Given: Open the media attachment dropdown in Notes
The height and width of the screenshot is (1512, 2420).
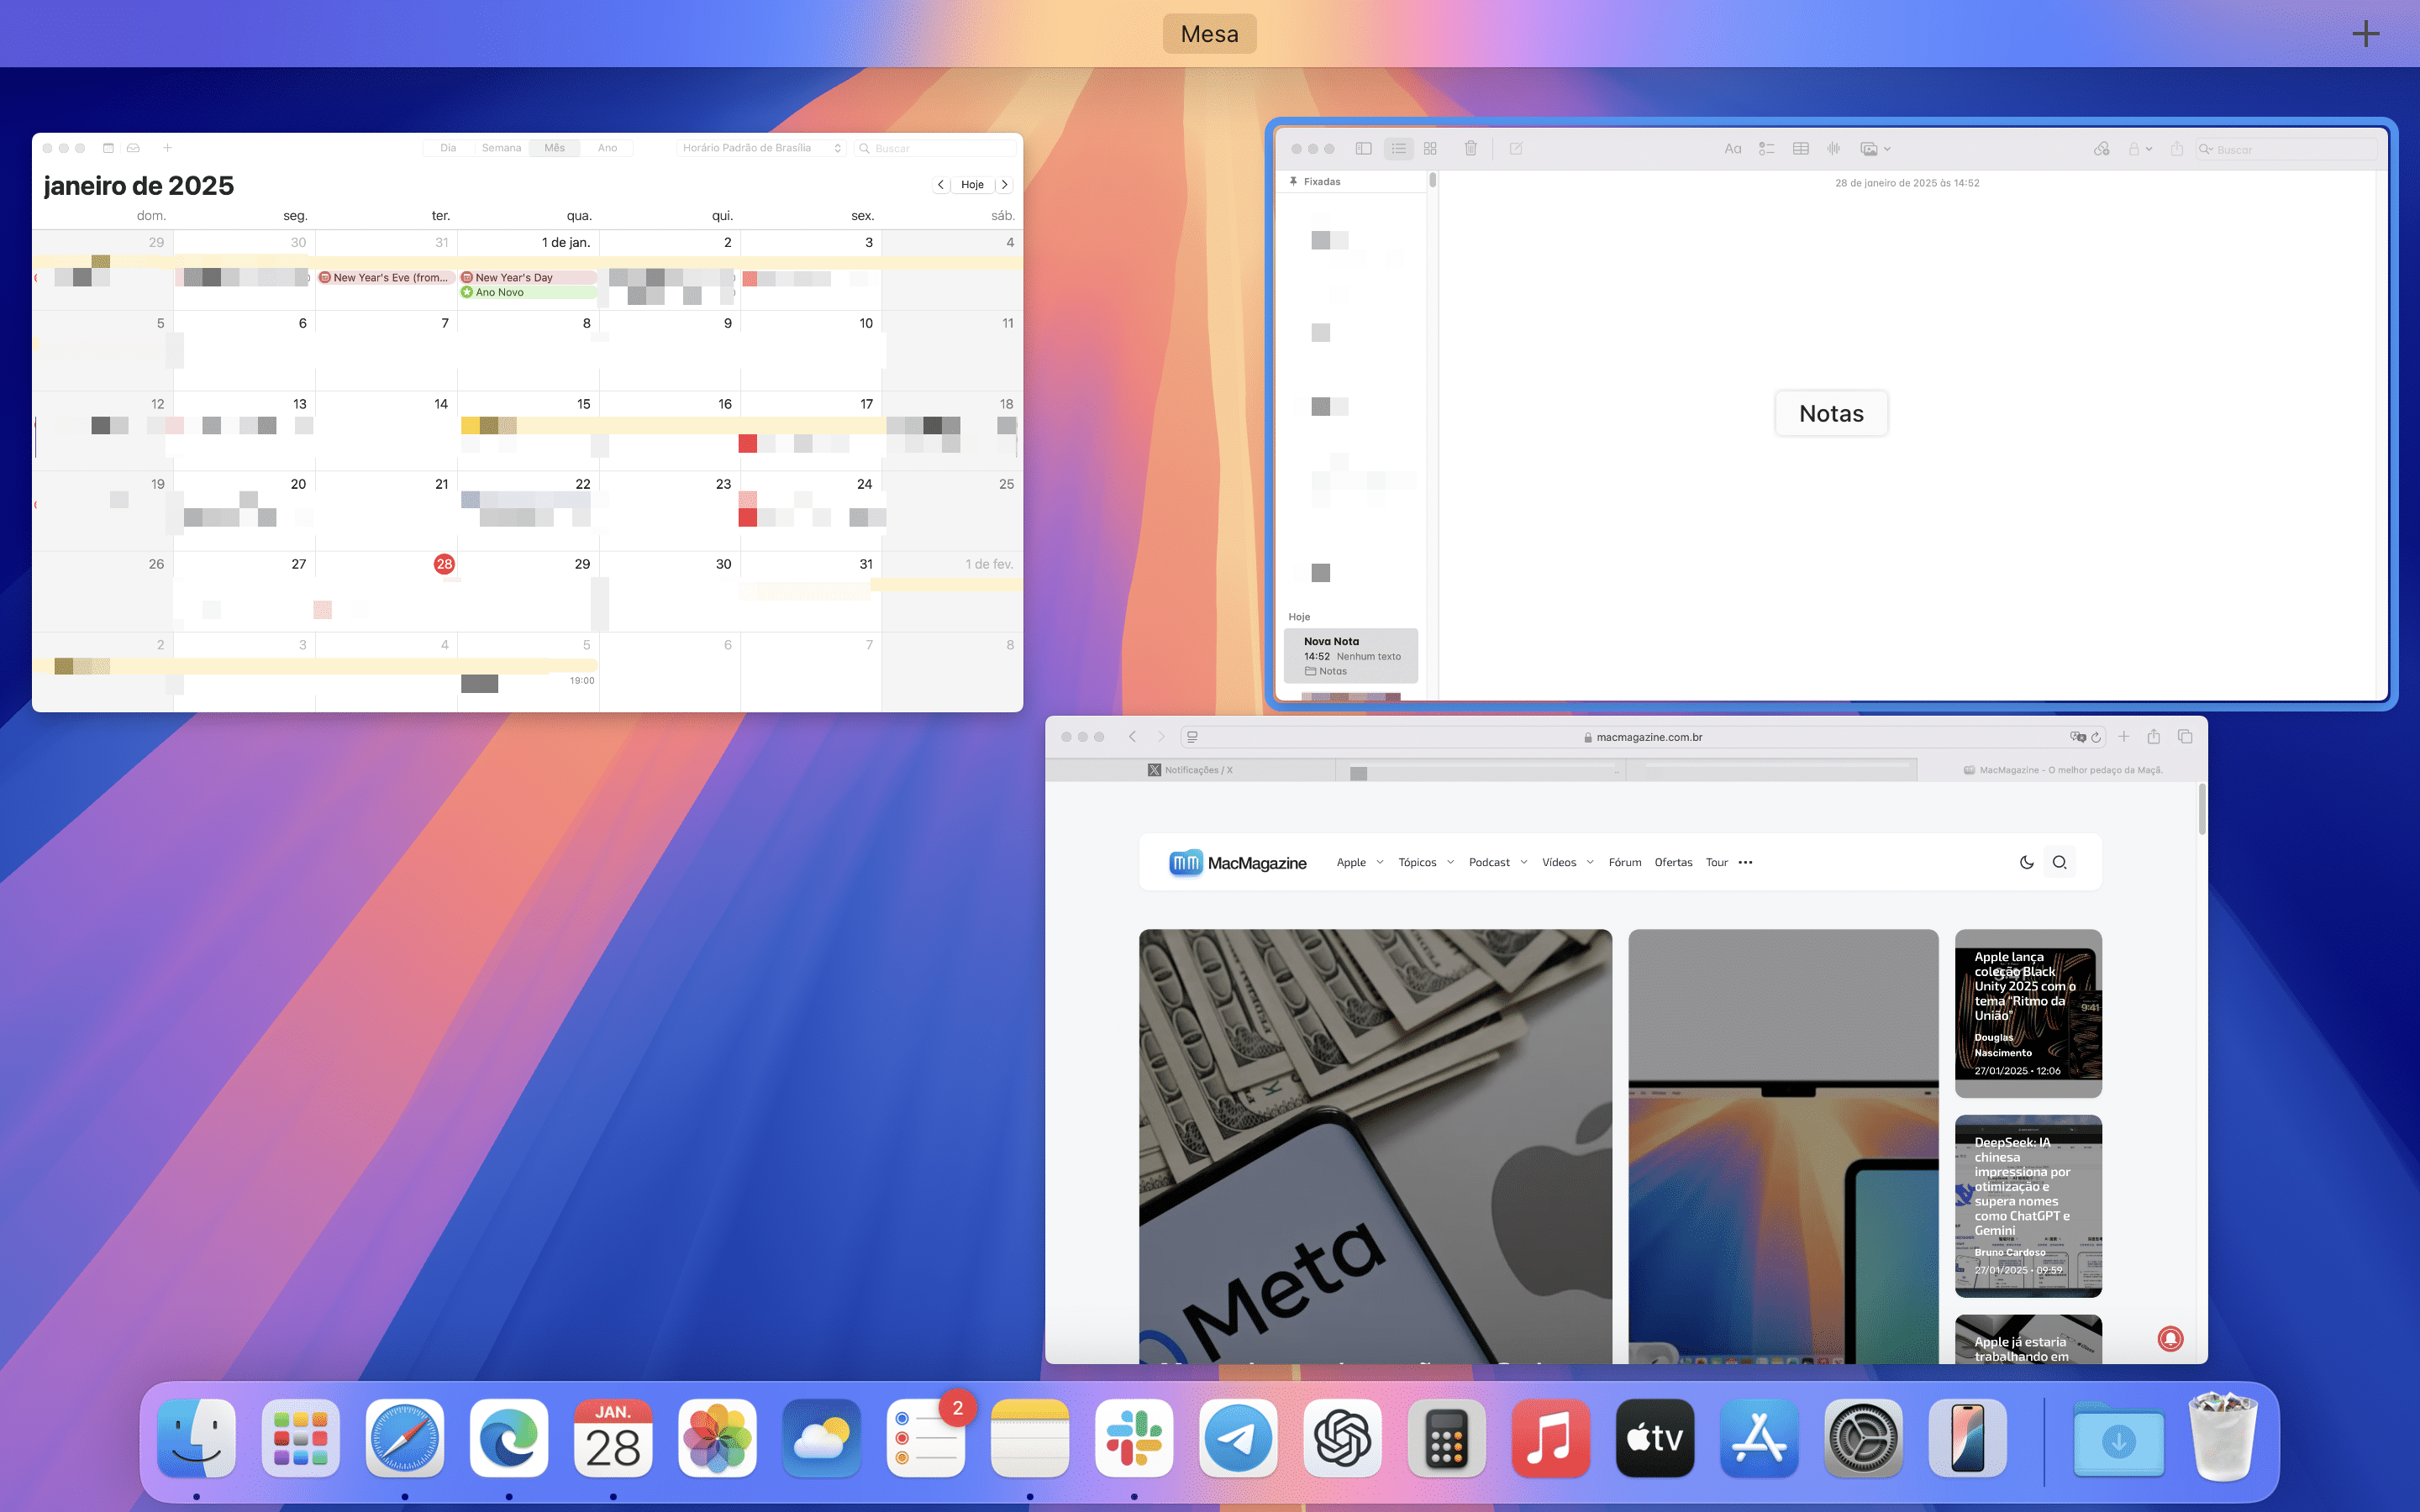Looking at the screenshot, I should 1875,149.
